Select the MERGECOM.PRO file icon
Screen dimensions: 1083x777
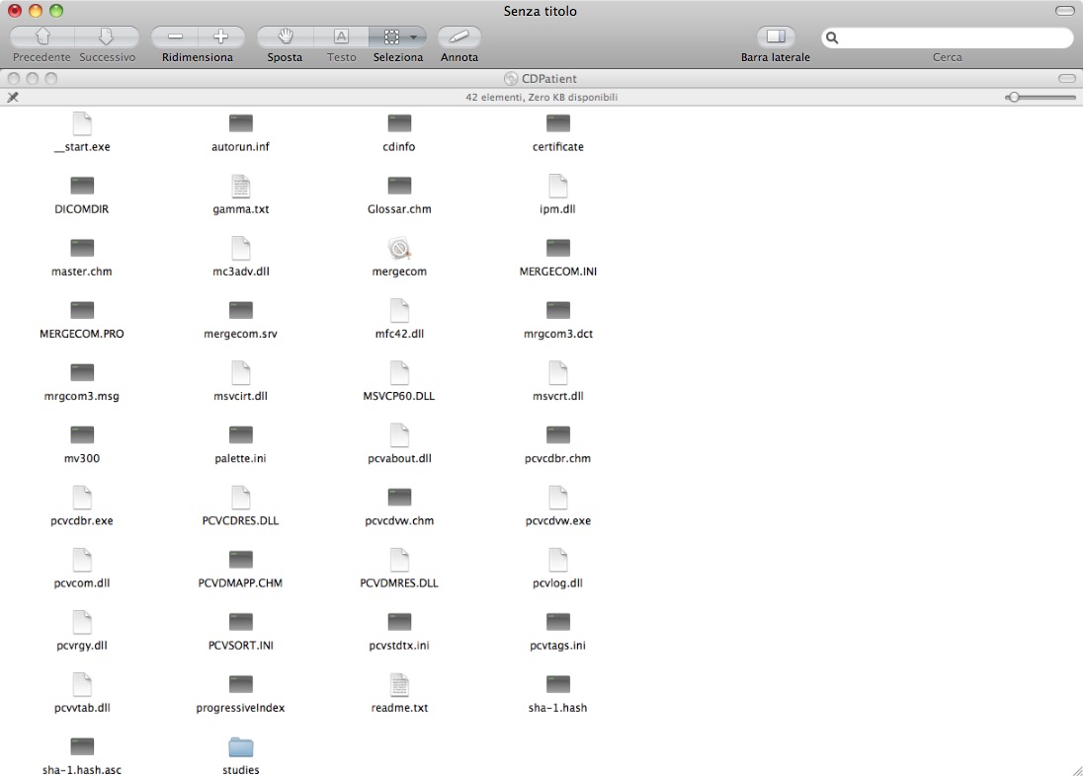pyautogui.click(x=82, y=311)
